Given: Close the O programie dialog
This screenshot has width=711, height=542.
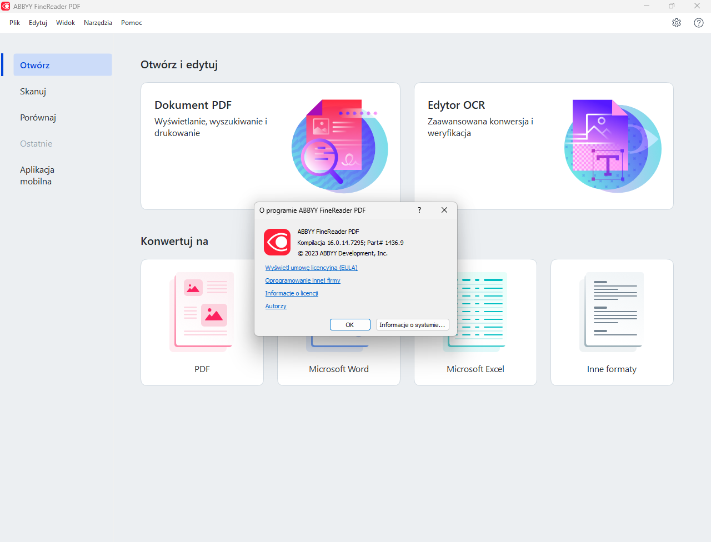Looking at the screenshot, I should pyautogui.click(x=444, y=210).
